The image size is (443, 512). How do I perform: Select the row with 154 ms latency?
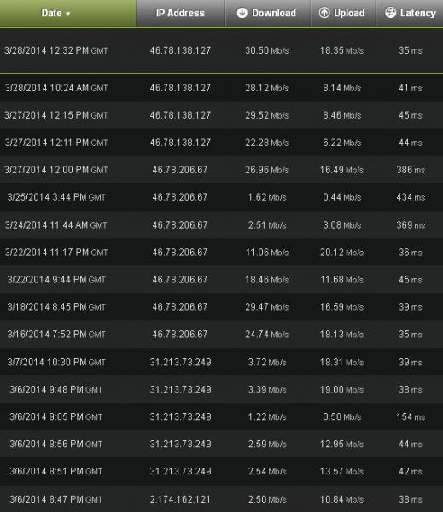pyautogui.click(x=222, y=416)
